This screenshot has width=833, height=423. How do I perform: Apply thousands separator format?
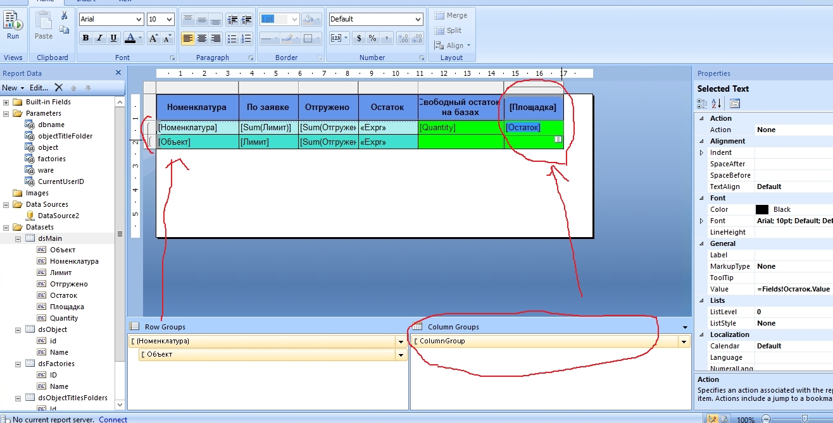(387, 39)
